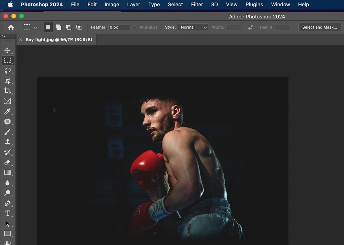Toggle Subtract from selection mode
The image size is (344, 245).
69,27
